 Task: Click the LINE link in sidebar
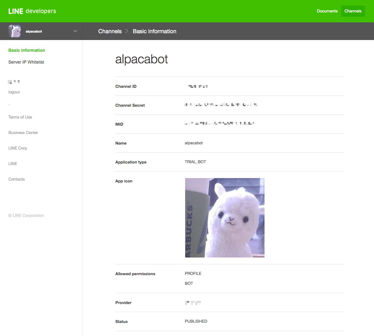click(x=13, y=164)
